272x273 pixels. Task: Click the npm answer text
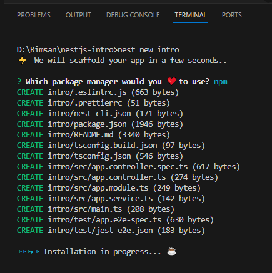pos(221,82)
